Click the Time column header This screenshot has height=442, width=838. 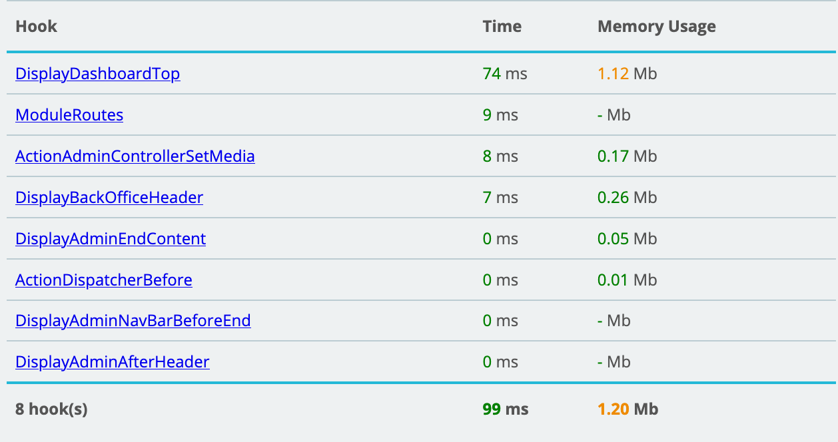502,27
